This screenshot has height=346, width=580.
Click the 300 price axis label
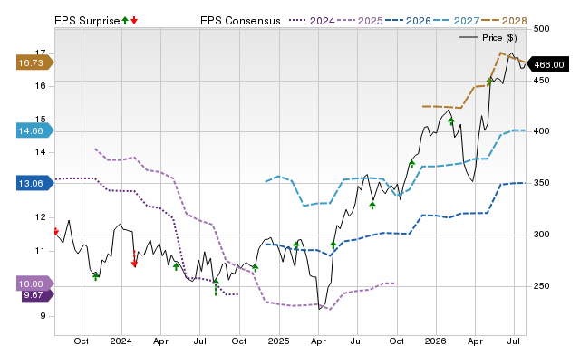pyautogui.click(x=542, y=235)
